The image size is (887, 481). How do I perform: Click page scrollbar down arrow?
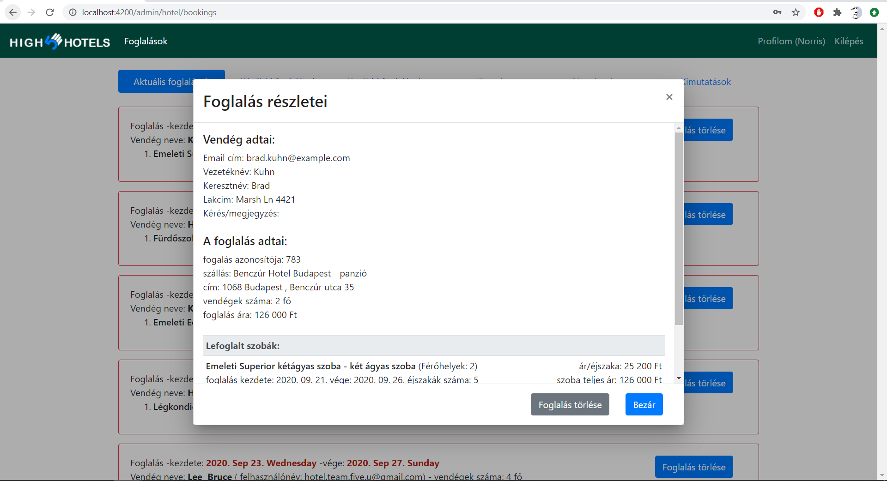click(882, 475)
